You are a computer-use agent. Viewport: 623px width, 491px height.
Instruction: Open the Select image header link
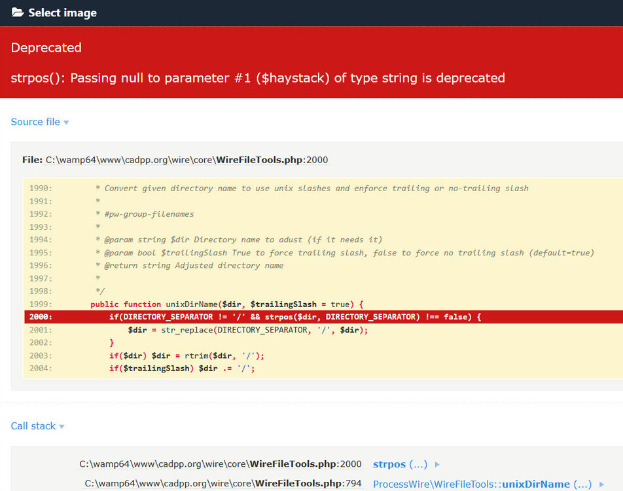[62, 12]
